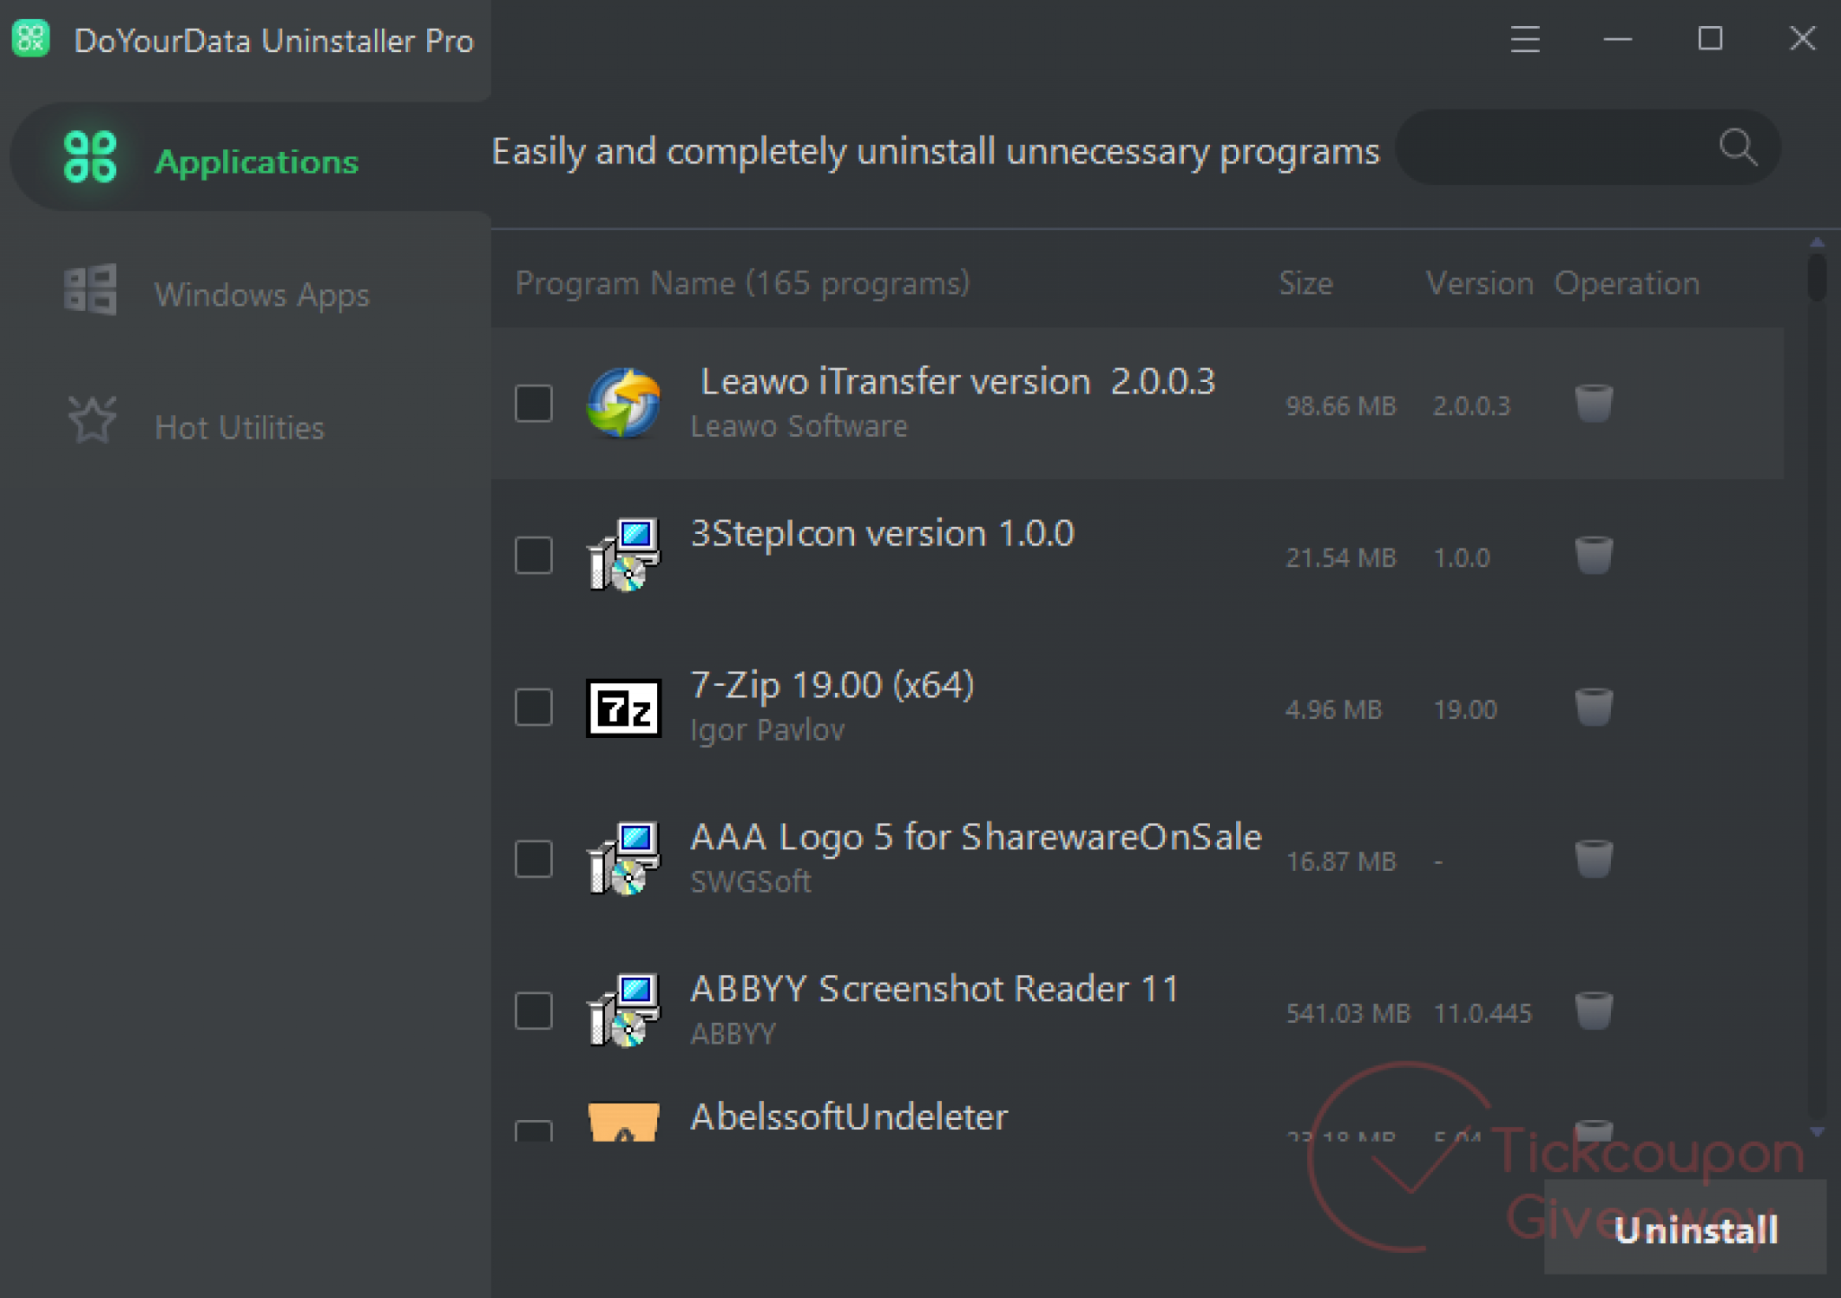1841x1298 pixels.
Task: Click the search magnifier icon
Action: (x=1737, y=147)
